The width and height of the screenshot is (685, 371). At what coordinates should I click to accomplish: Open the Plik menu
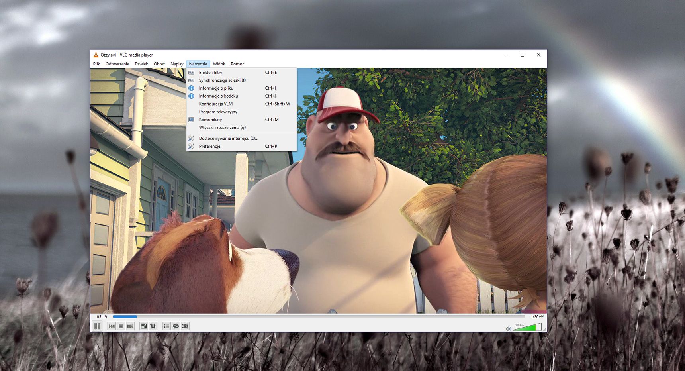point(97,64)
